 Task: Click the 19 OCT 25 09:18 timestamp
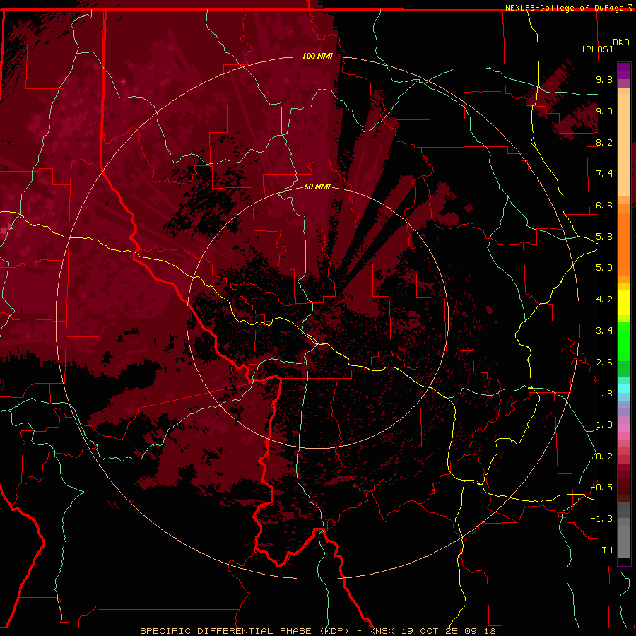click(x=449, y=631)
